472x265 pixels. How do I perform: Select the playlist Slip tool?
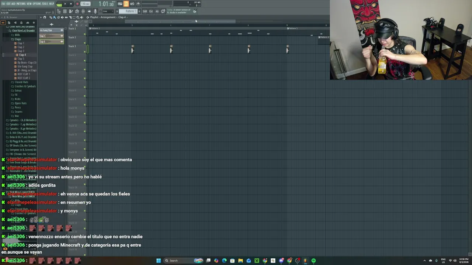[x=66, y=17]
